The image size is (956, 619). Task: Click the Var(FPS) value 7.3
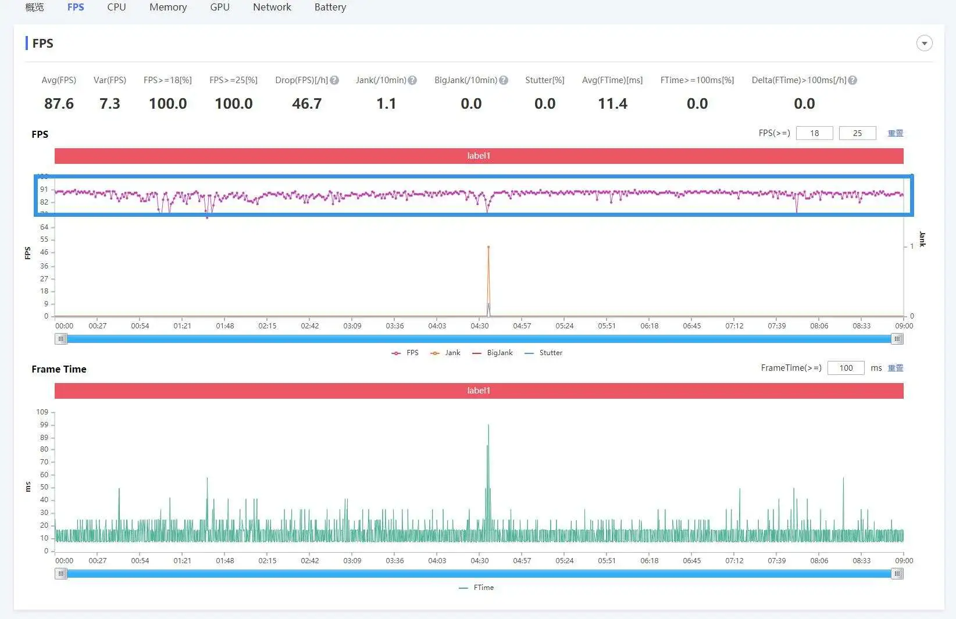tap(110, 103)
